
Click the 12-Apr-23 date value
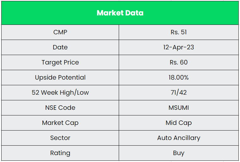point(179,47)
